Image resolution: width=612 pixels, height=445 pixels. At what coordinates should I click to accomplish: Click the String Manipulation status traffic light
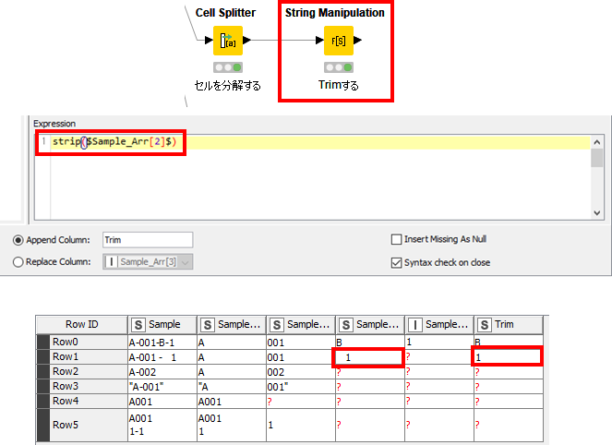tap(339, 67)
